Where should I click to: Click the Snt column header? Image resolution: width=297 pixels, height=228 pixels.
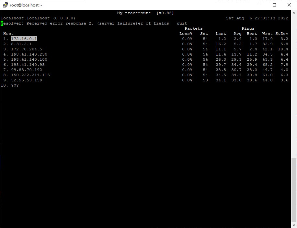204,34
